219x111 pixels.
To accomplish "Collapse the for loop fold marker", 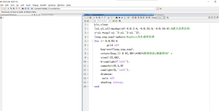I will [93, 41].
